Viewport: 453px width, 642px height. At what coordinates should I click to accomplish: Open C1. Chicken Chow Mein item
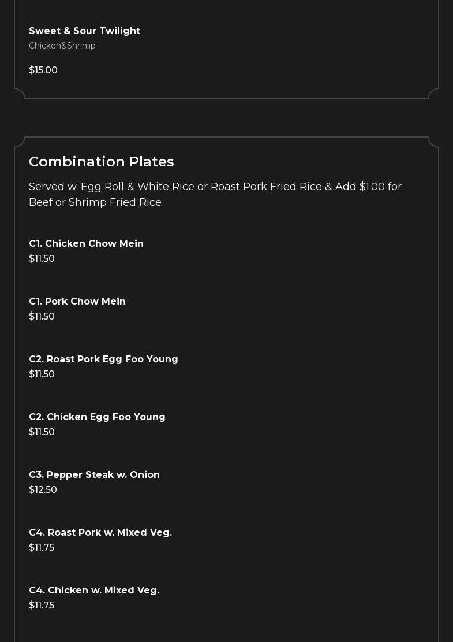click(86, 243)
